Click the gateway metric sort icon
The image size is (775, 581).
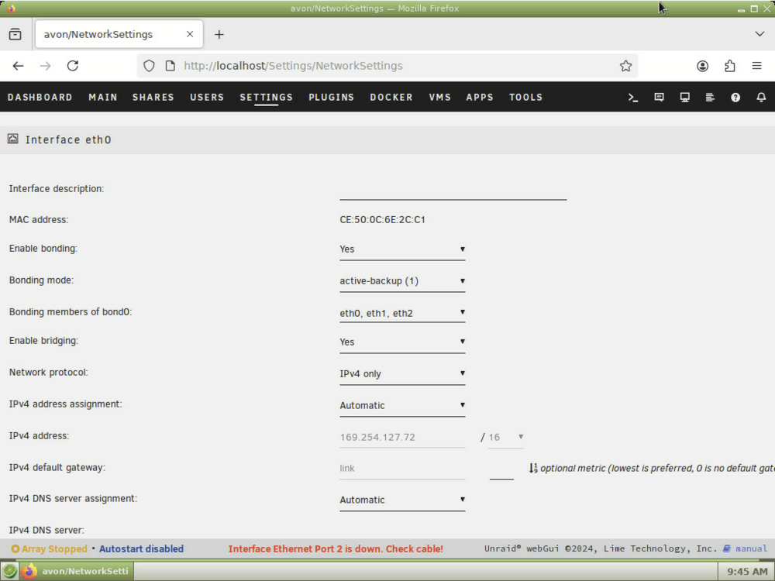(533, 468)
